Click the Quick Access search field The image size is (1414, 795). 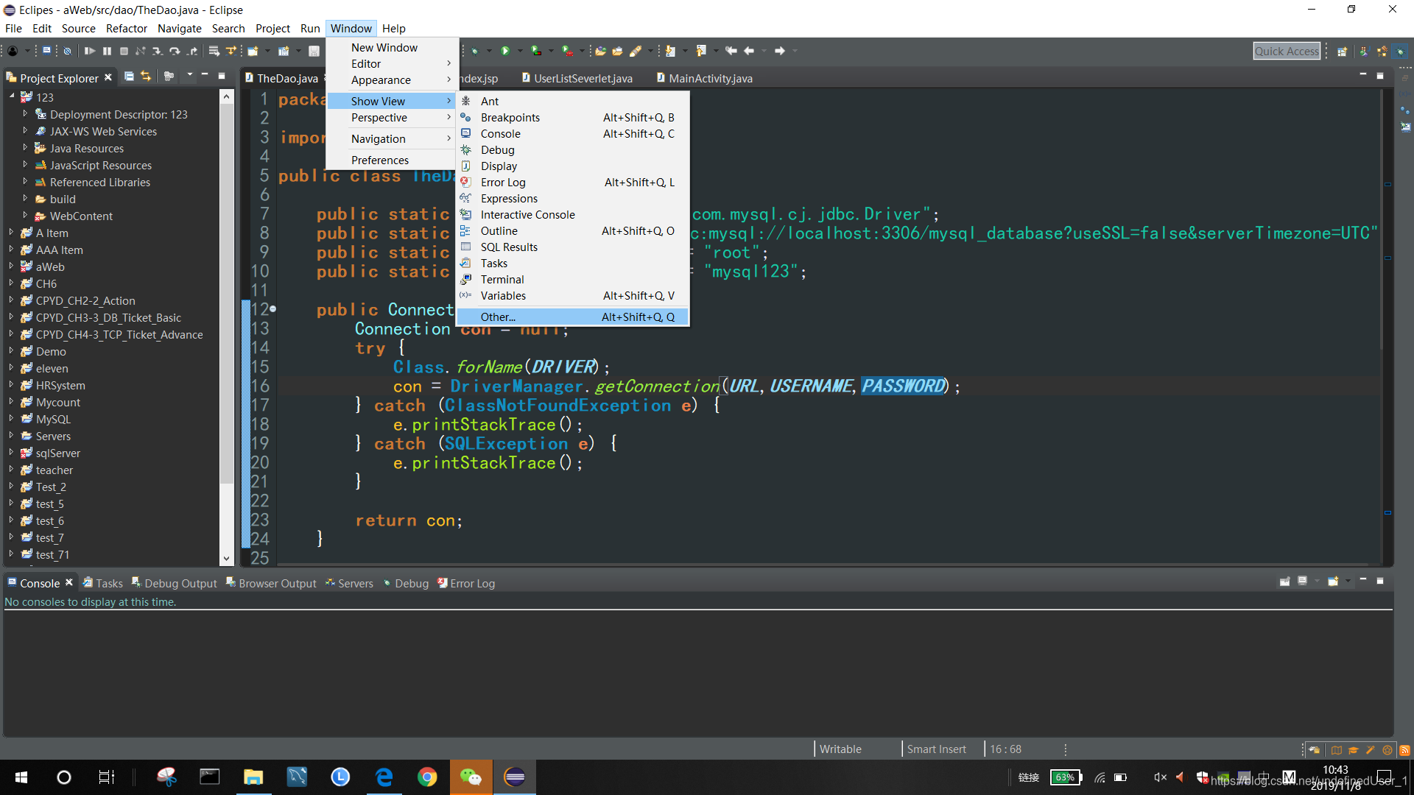click(x=1286, y=51)
